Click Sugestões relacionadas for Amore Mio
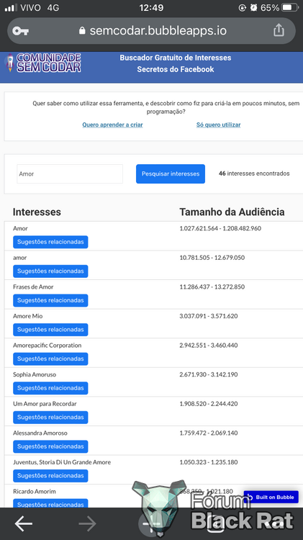Screen dimensions: 303x540 coord(50,330)
